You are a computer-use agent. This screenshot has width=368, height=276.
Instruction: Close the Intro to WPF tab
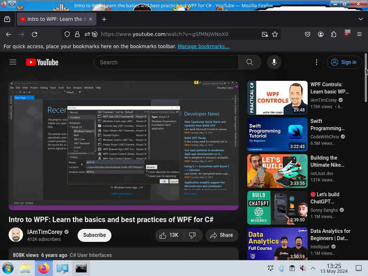point(91,19)
